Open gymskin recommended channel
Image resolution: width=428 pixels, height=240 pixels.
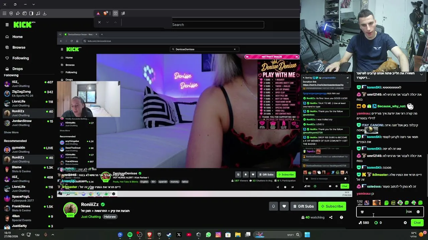(x=28, y=150)
